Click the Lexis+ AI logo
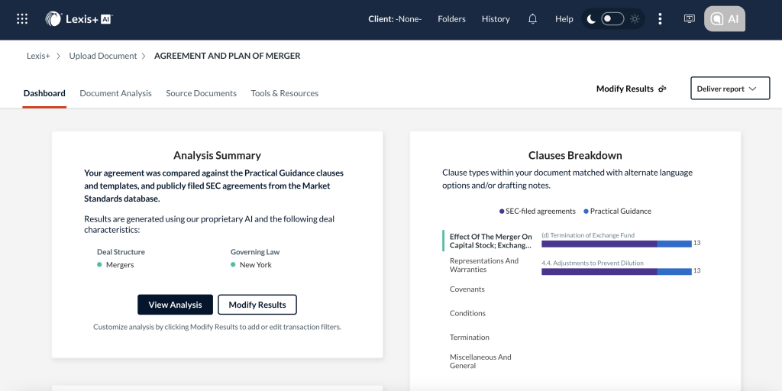 point(79,19)
